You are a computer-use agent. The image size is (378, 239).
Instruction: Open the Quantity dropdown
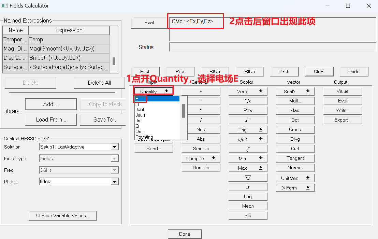click(154, 91)
